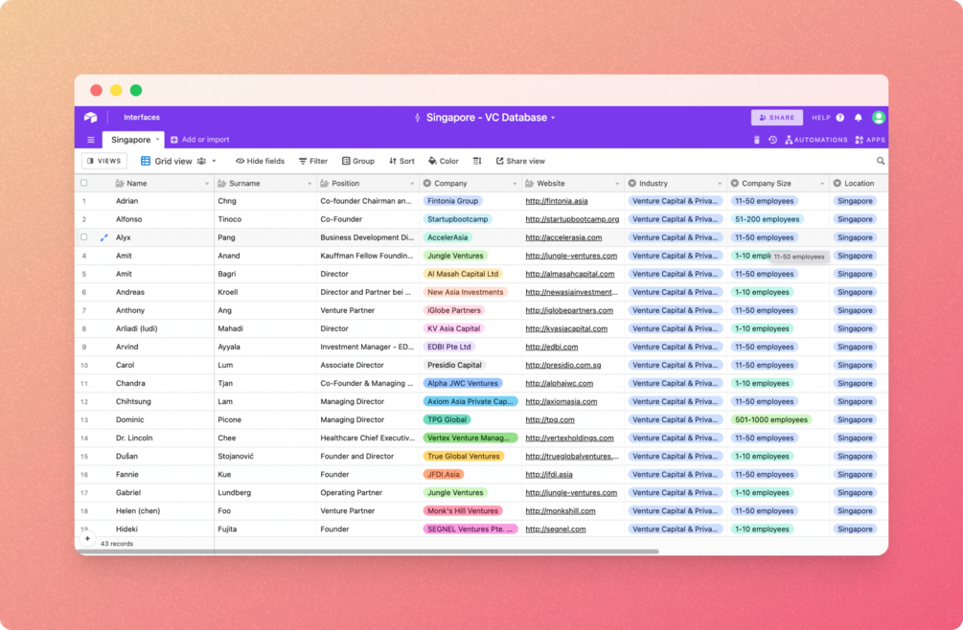Open the Filter tool
Image resolution: width=963 pixels, height=630 pixels.
(313, 161)
